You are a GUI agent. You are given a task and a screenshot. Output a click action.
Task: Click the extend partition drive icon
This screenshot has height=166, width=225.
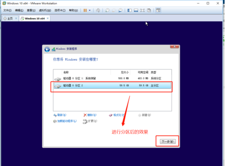[85, 121]
